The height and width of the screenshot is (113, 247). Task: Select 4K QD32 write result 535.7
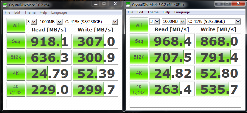pos(218,89)
